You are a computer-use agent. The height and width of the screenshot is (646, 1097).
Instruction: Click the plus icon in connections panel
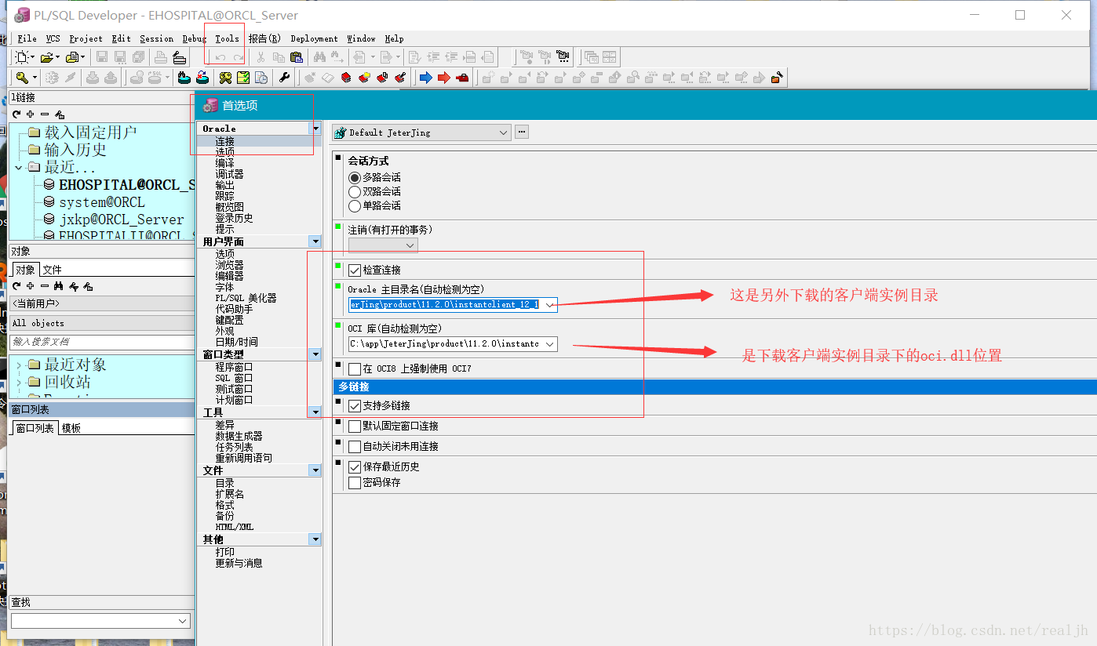tap(30, 114)
